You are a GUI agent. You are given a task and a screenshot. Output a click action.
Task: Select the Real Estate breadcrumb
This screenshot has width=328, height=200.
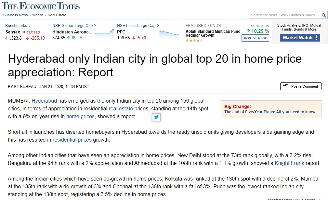tap(57, 15)
